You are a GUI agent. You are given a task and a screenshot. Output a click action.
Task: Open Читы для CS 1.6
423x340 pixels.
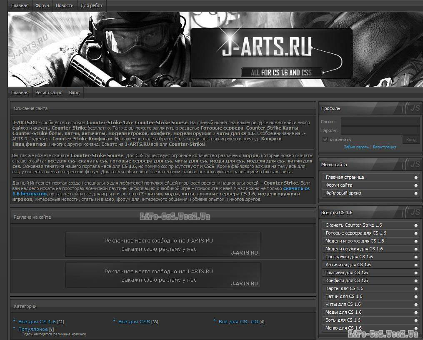click(x=371, y=304)
